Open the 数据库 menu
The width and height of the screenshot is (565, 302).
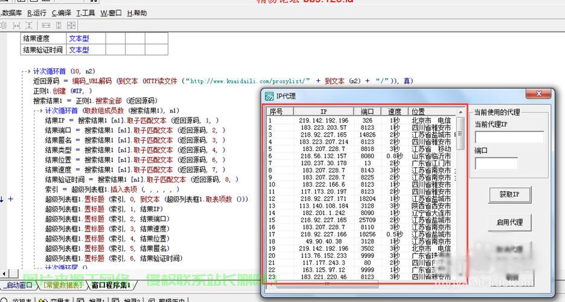(x=11, y=13)
